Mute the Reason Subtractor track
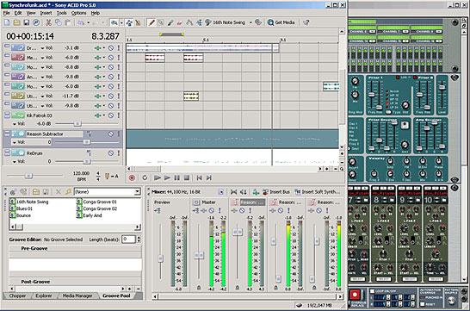The height and width of the screenshot is (311, 470). click(111, 134)
